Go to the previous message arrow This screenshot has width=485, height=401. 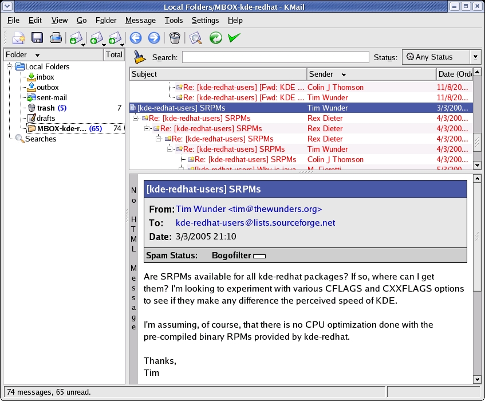coord(136,38)
